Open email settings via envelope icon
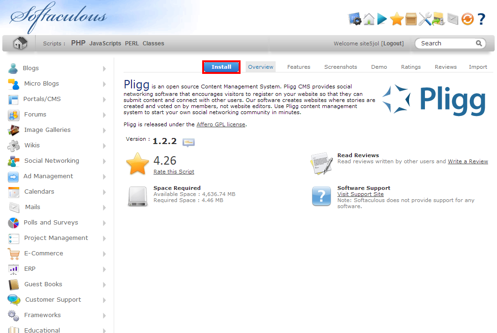This screenshot has width=497, height=333. [x=453, y=19]
